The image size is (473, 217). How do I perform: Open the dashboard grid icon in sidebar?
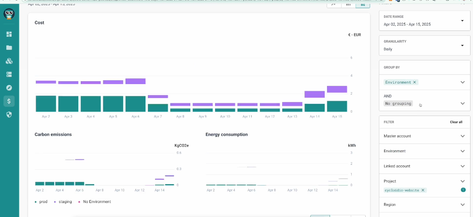(9, 34)
